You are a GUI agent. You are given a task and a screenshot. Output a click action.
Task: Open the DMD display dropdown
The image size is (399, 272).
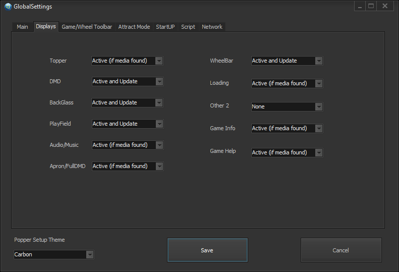tap(128, 81)
